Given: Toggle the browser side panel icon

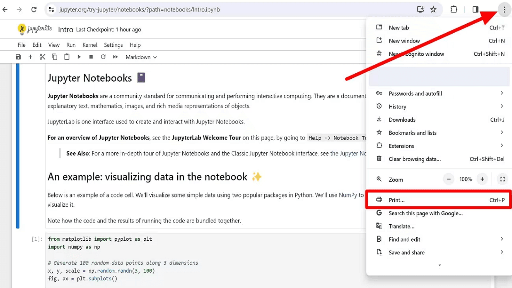Looking at the screenshot, I should click(x=475, y=10).
